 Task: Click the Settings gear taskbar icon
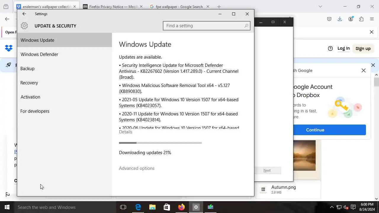[196, 207]
